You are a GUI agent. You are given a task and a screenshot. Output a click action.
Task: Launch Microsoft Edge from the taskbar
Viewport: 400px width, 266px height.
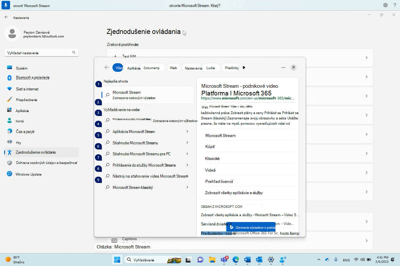coord(236,260)
